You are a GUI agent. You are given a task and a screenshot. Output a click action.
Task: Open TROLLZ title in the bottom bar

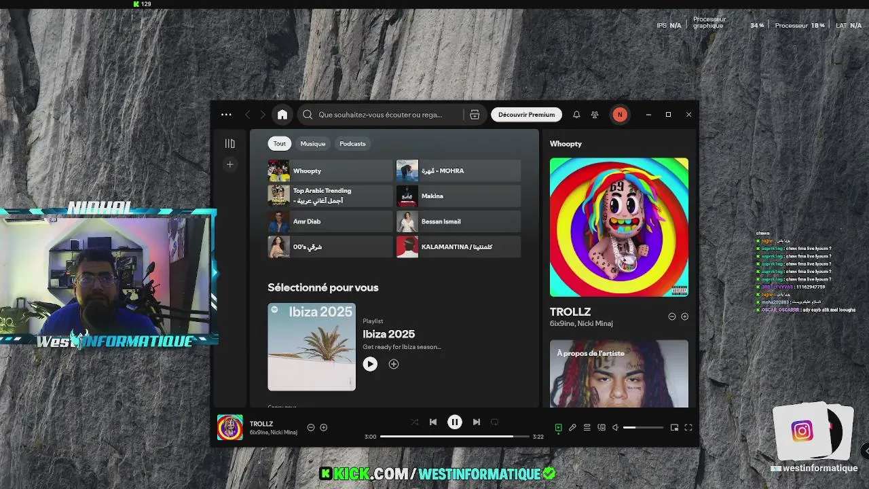(x=261, y=424)
